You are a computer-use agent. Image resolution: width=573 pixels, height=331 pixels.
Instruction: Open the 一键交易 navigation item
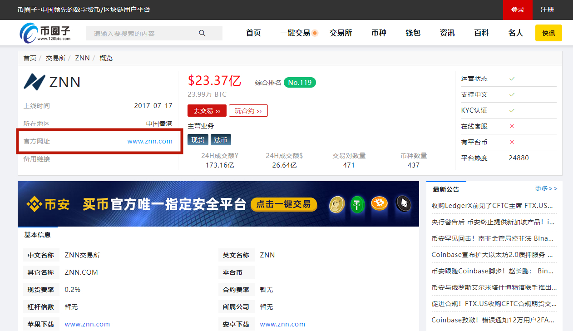[295, 33]
